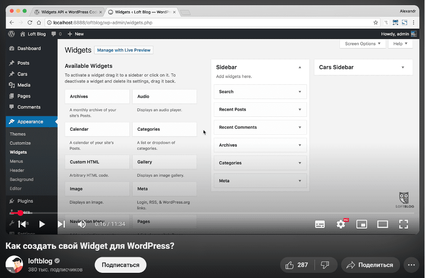Toggle theater mode view
The height and width of the screenshot is (278, 425).
[x=382, y=224]
